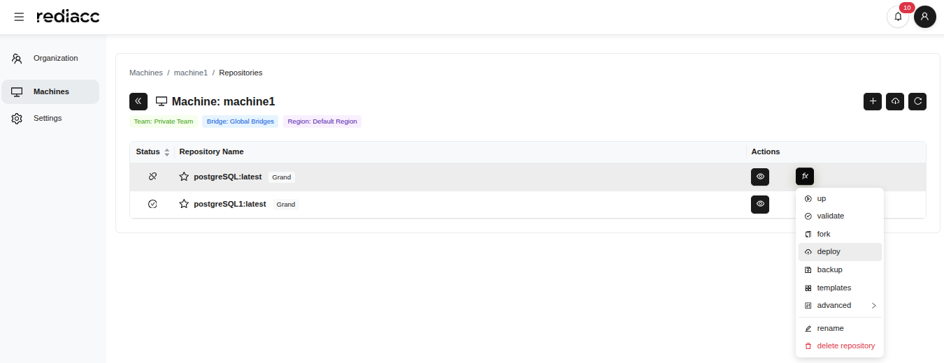Star the postgreSQL1:latest repository
This screenshot has height=363, width=944.
(184, 204)
